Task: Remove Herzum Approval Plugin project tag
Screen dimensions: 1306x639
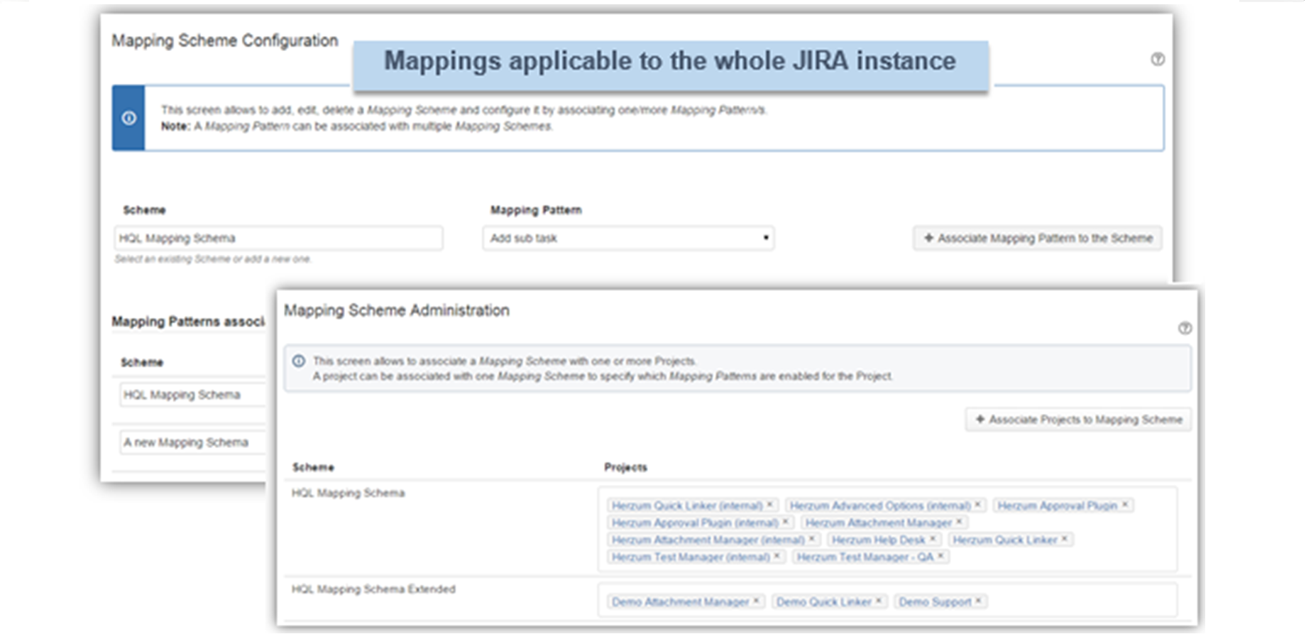Action: [x=1125, y=505]
